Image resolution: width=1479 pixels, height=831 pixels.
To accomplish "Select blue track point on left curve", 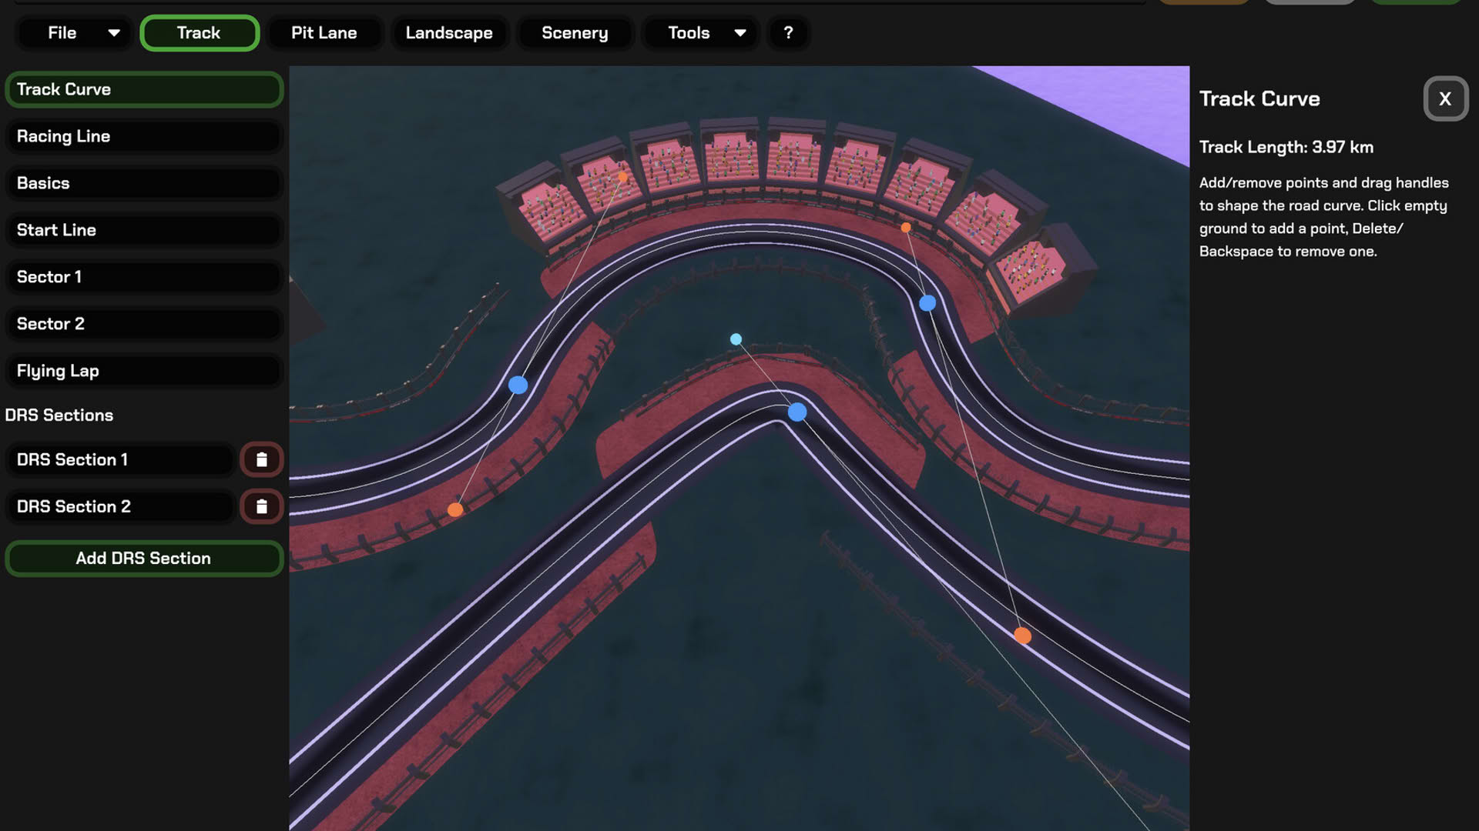I will [518, 385].
